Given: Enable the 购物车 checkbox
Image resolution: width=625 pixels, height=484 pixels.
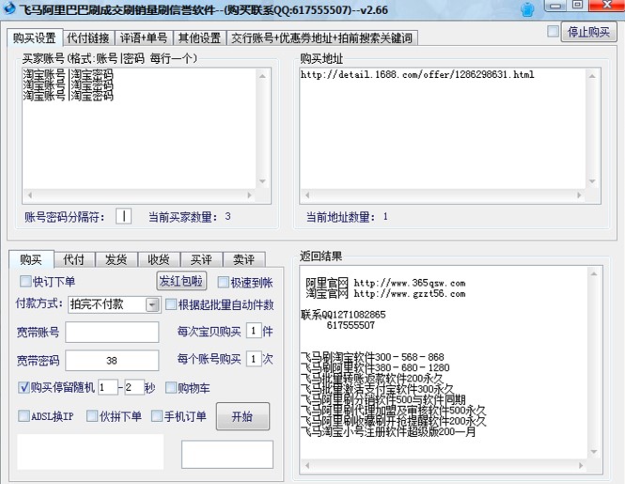Looking at the screenshot, I should [x=171, y=387].
